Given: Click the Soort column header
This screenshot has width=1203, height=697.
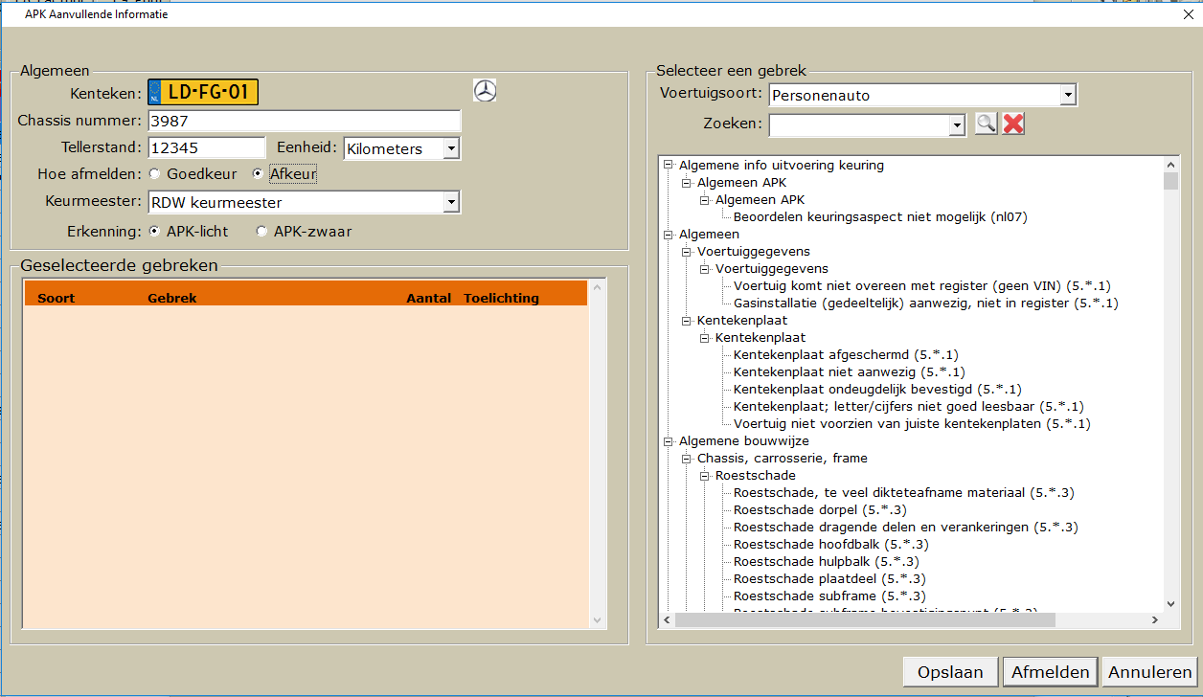Looking at the screenshot, I should point(56,298).
